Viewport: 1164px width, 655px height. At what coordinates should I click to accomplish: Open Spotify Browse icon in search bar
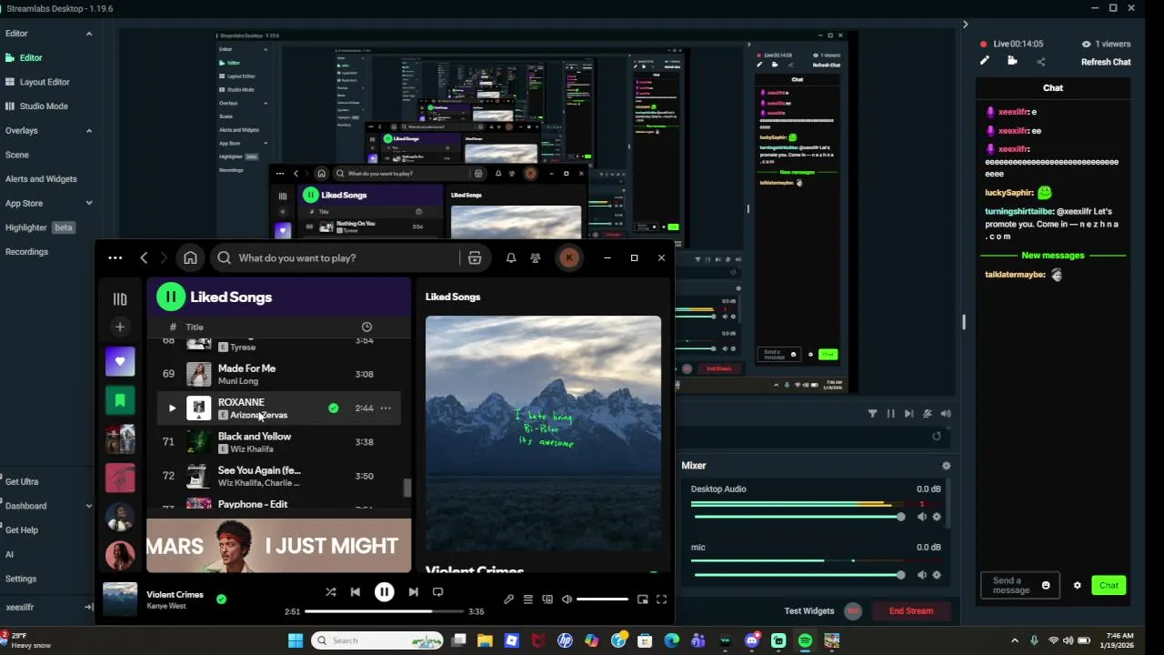pyautogui.click(x=475, y=258)
